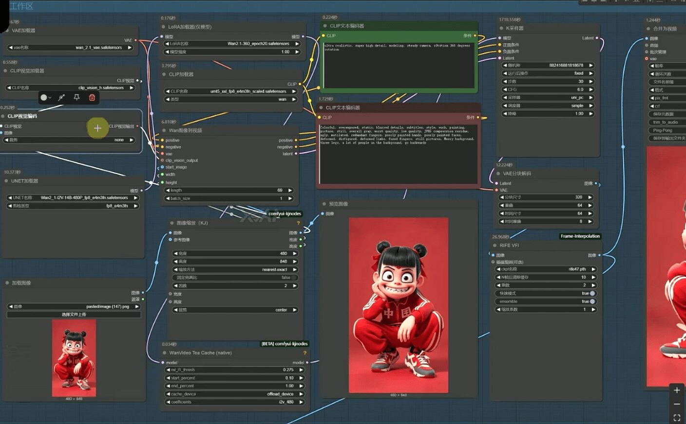Zoom out the canvas with the minus icon
686x424 pixels.
pyautogui.click(x=677, y=404)
